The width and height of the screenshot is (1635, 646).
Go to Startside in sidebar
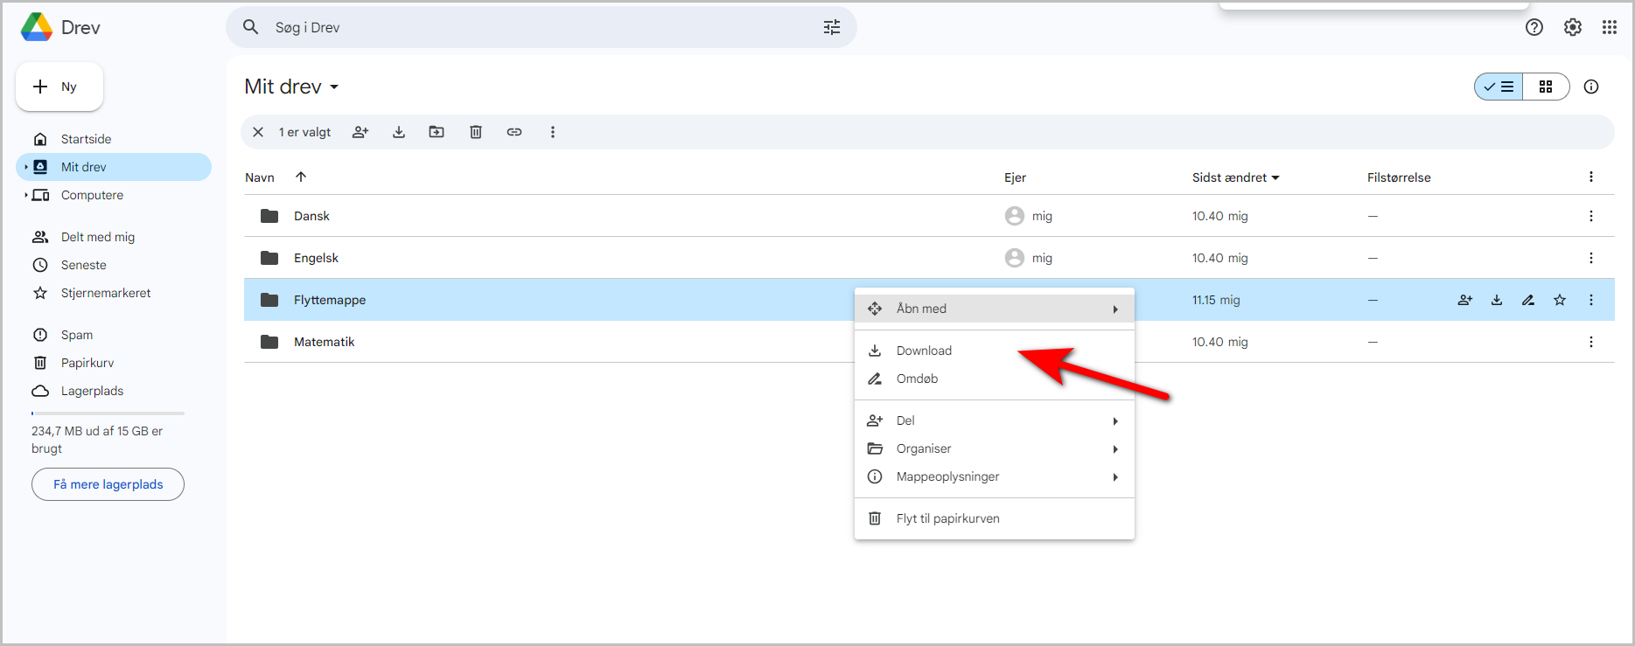[114, 139]
